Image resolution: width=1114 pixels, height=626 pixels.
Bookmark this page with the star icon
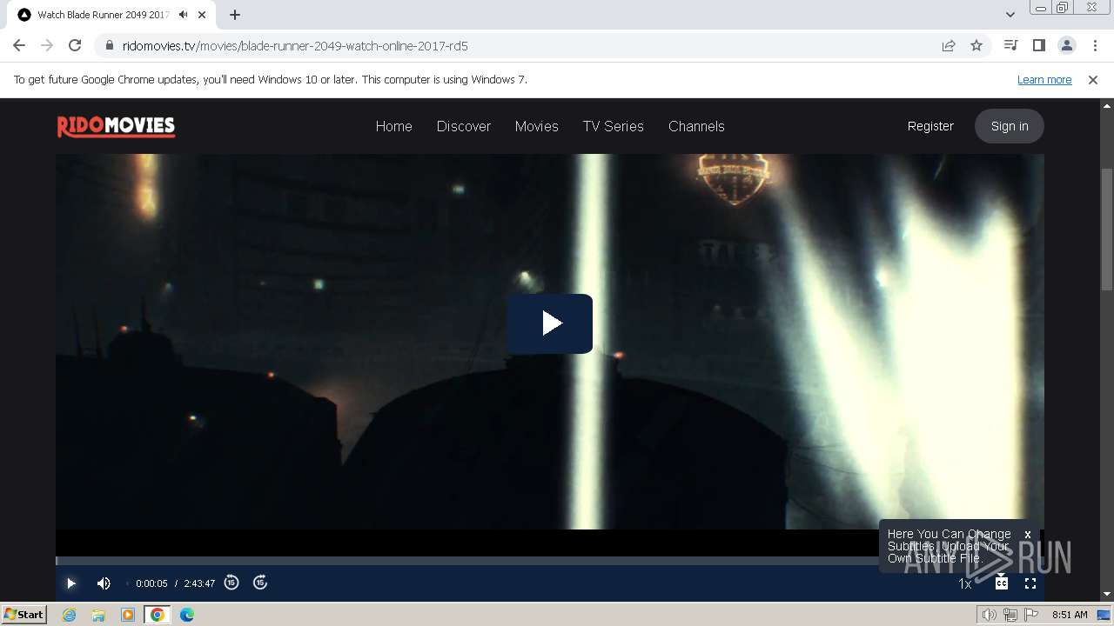tap(976, 45)
